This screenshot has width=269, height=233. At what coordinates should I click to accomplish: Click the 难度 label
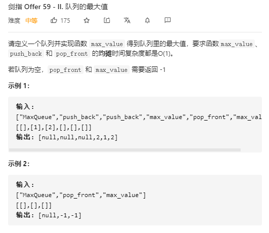click(x=14, y=21)
